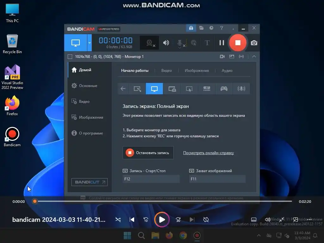Open the Посмотреть онлайн-справку link

pos(209,153)
